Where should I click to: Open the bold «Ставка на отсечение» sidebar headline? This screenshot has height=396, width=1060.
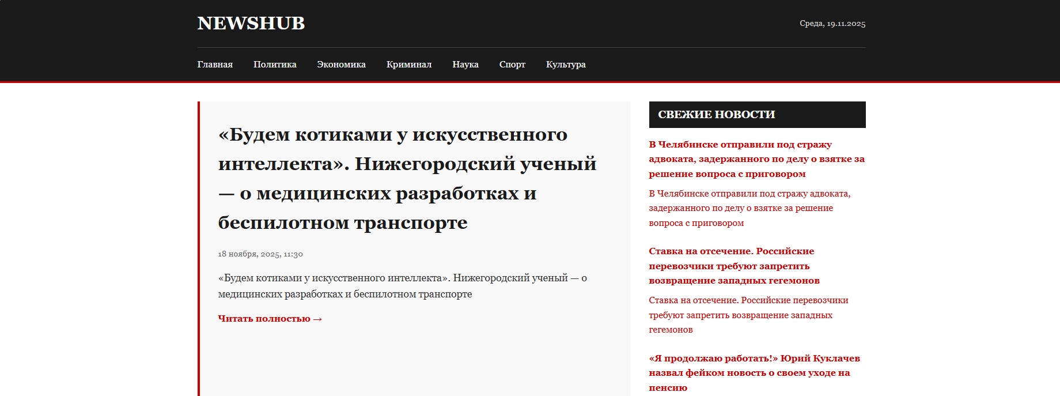733,266
